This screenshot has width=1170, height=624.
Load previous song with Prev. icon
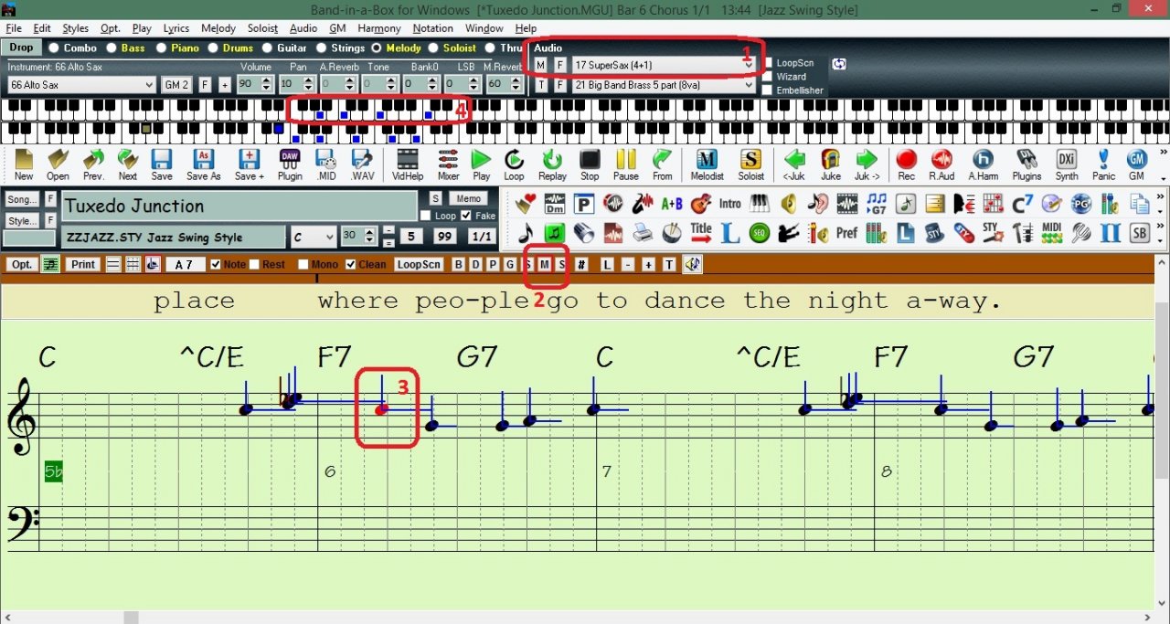93,164
